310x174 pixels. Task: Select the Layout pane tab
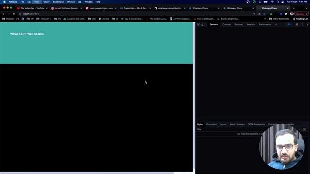[223, 124]
